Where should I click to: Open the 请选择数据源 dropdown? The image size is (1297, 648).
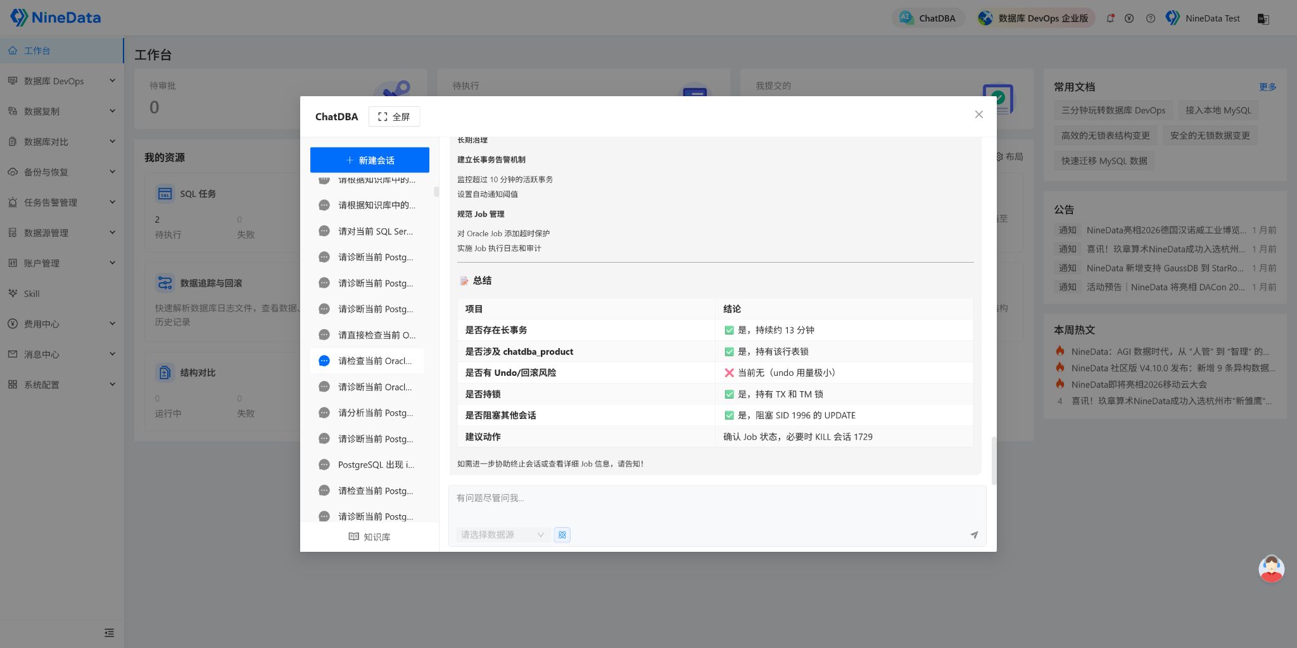pyautogui.click(x=503, y=535)
